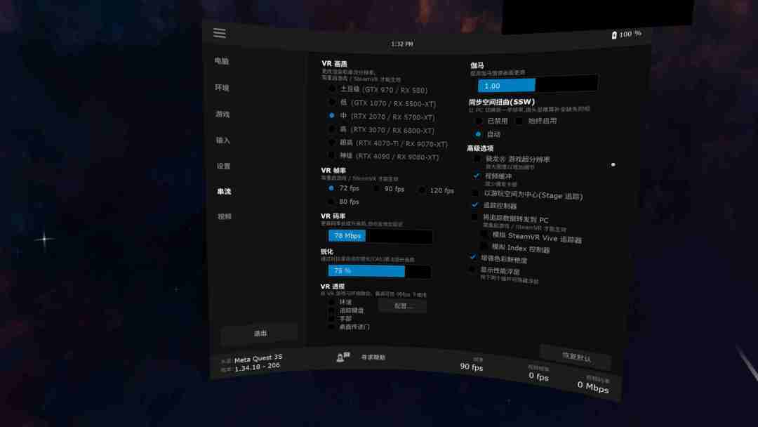Open the 电脑 (Computer) tab
Screen dimensions: 758x427
221,61
